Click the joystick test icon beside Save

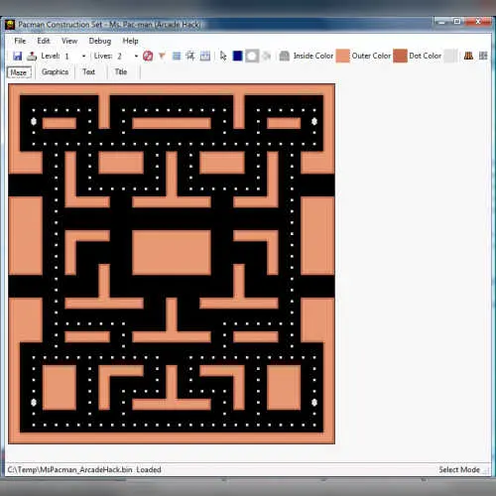coord(32,56)
